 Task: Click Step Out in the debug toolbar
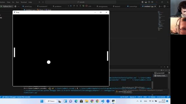[x=80, y=6]
